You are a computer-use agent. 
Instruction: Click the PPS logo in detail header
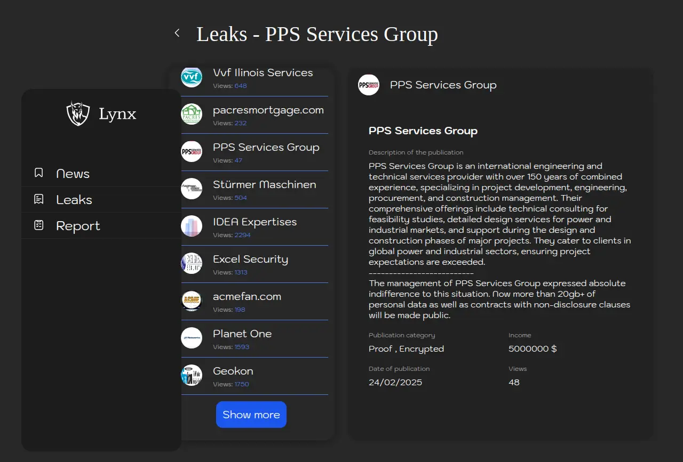pyautogui.click(x=369, y=85)
